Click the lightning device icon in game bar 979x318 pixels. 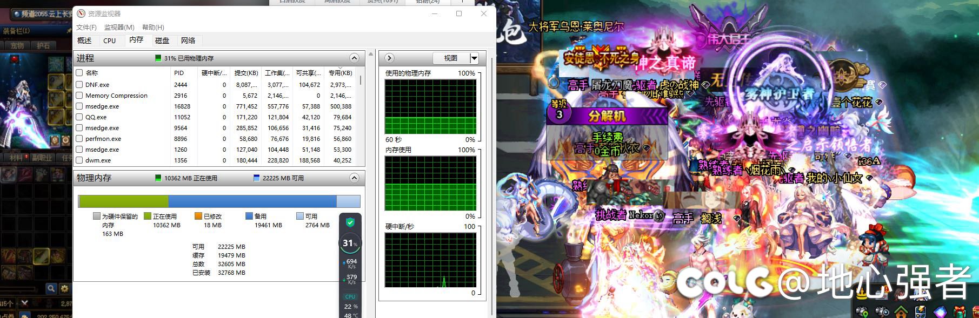point(921,312)
